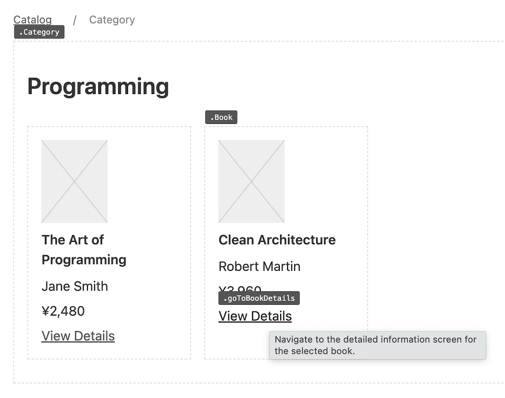Click View Details under The Art of Programming
The image size is (505, 398).
pos(78,336)
